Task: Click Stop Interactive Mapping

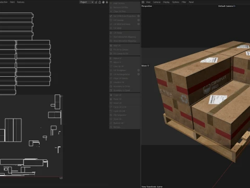Action: click(x=124, y=41)
